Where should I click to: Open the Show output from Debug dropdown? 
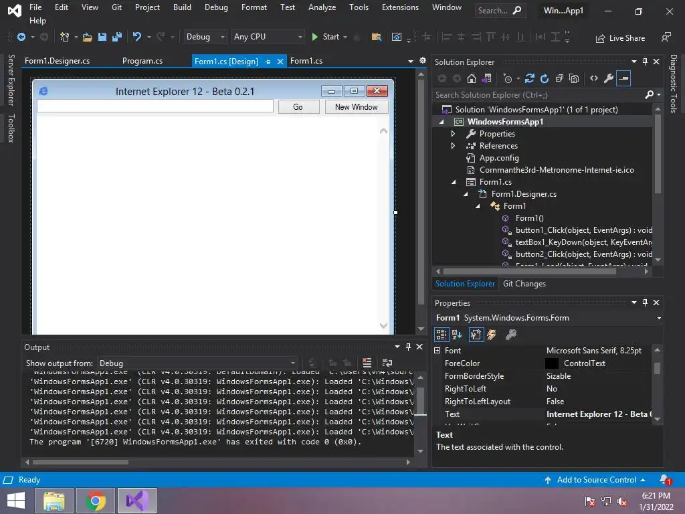(197, 363)
